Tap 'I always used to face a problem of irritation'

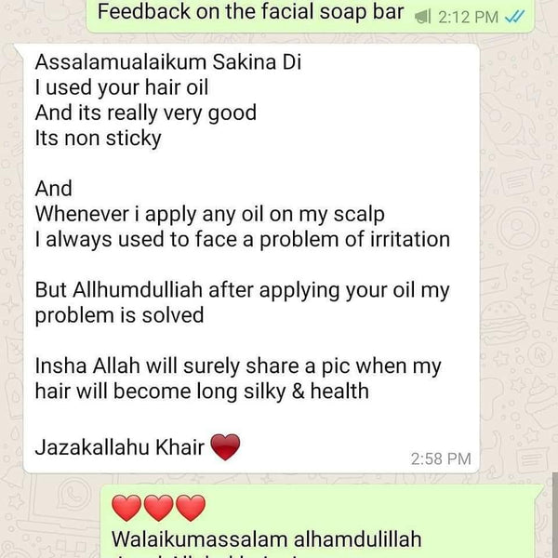pyautogui.click(x=243, y=239)
